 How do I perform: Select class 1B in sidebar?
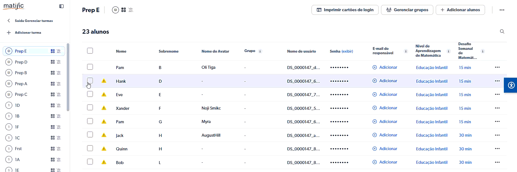[17, 116]
